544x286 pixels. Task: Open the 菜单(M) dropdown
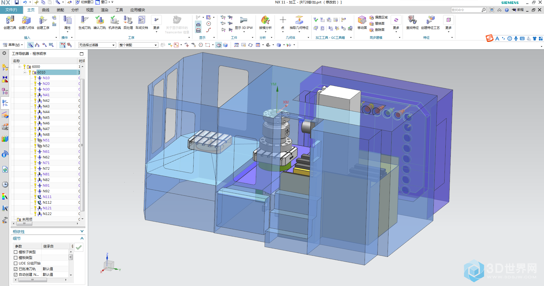click(13, 45)
